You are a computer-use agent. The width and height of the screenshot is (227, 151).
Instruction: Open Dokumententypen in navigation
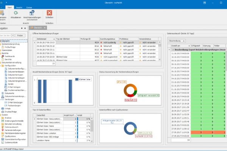tap(16, 75)
